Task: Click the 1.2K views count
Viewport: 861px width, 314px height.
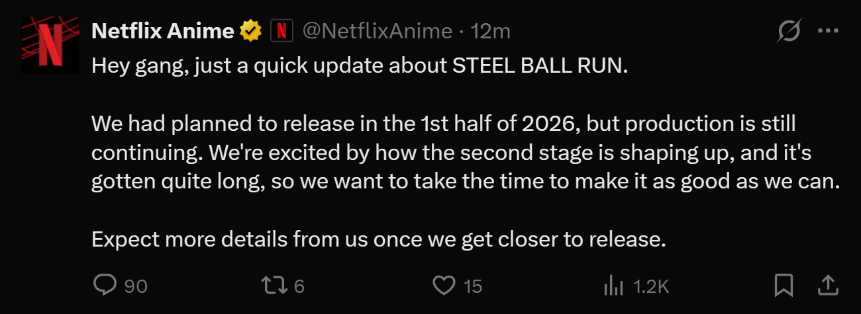Action: click(652, 286)
